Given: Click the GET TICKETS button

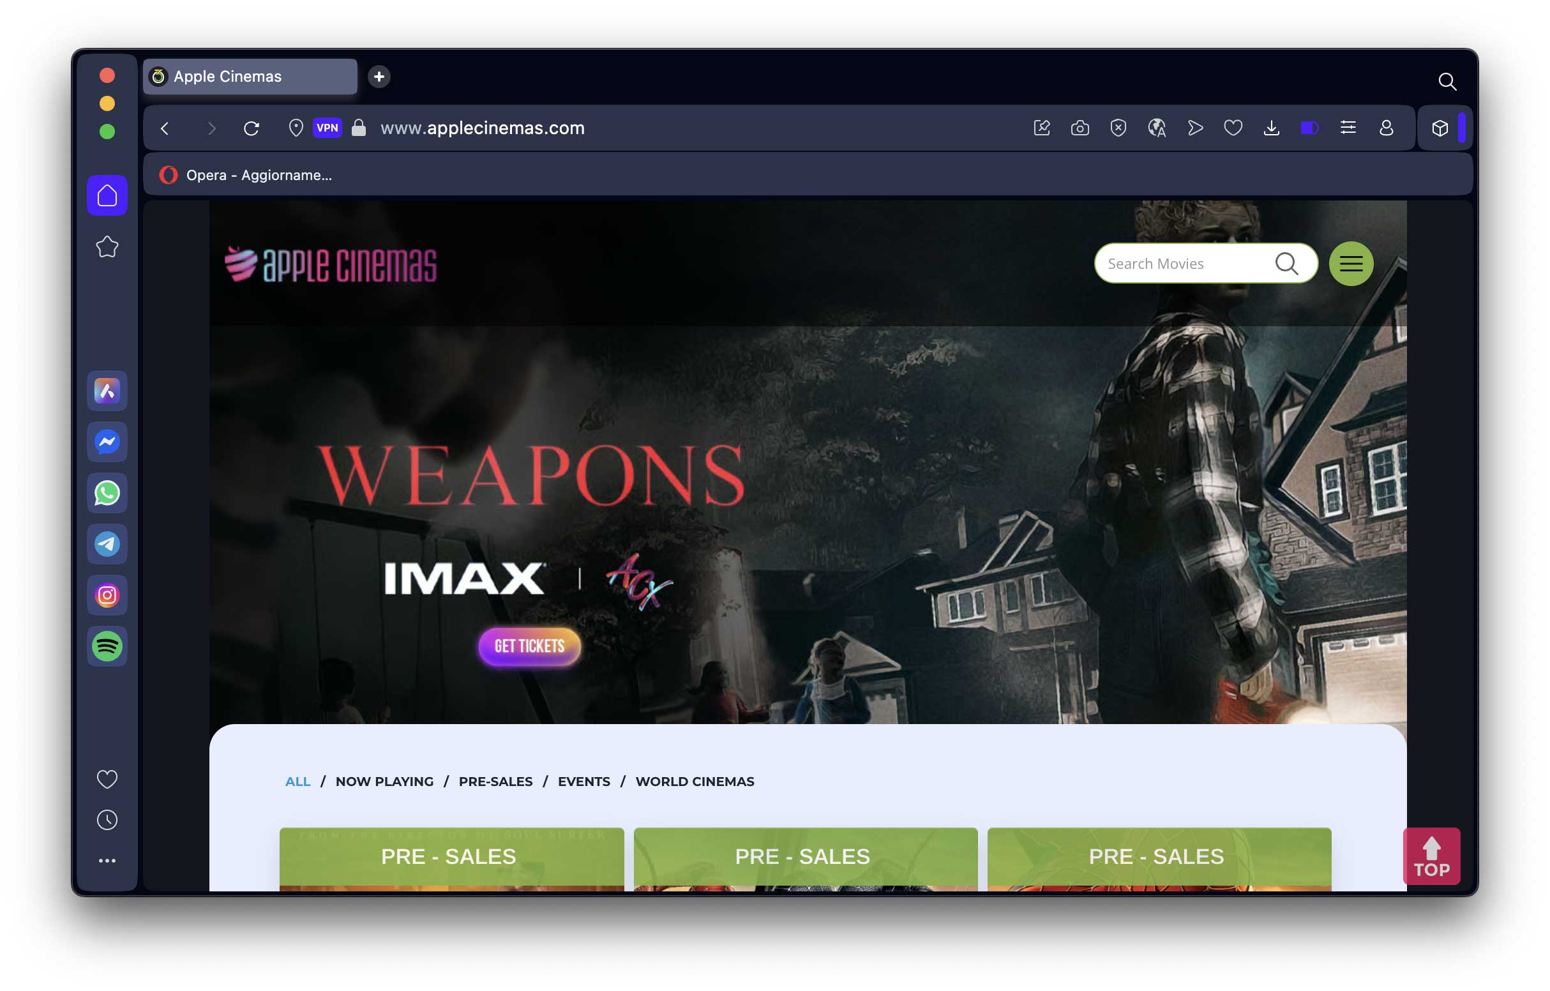Looking at the screenshot, I should coord(529,646).
